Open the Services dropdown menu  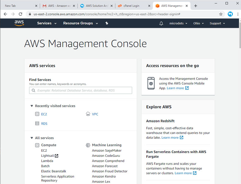click(47, 23)
